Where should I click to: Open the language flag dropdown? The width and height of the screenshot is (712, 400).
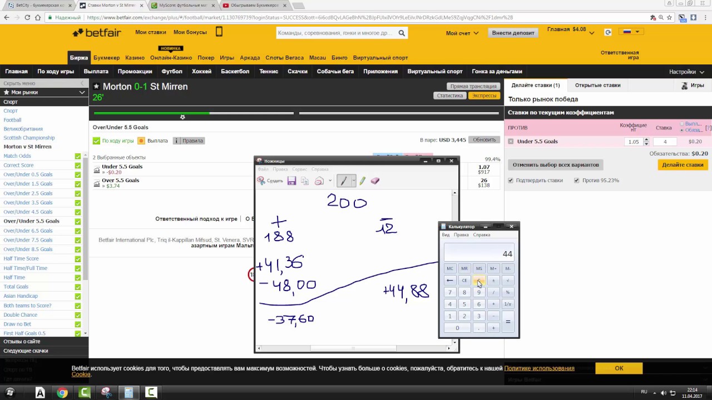click(631, 32)
